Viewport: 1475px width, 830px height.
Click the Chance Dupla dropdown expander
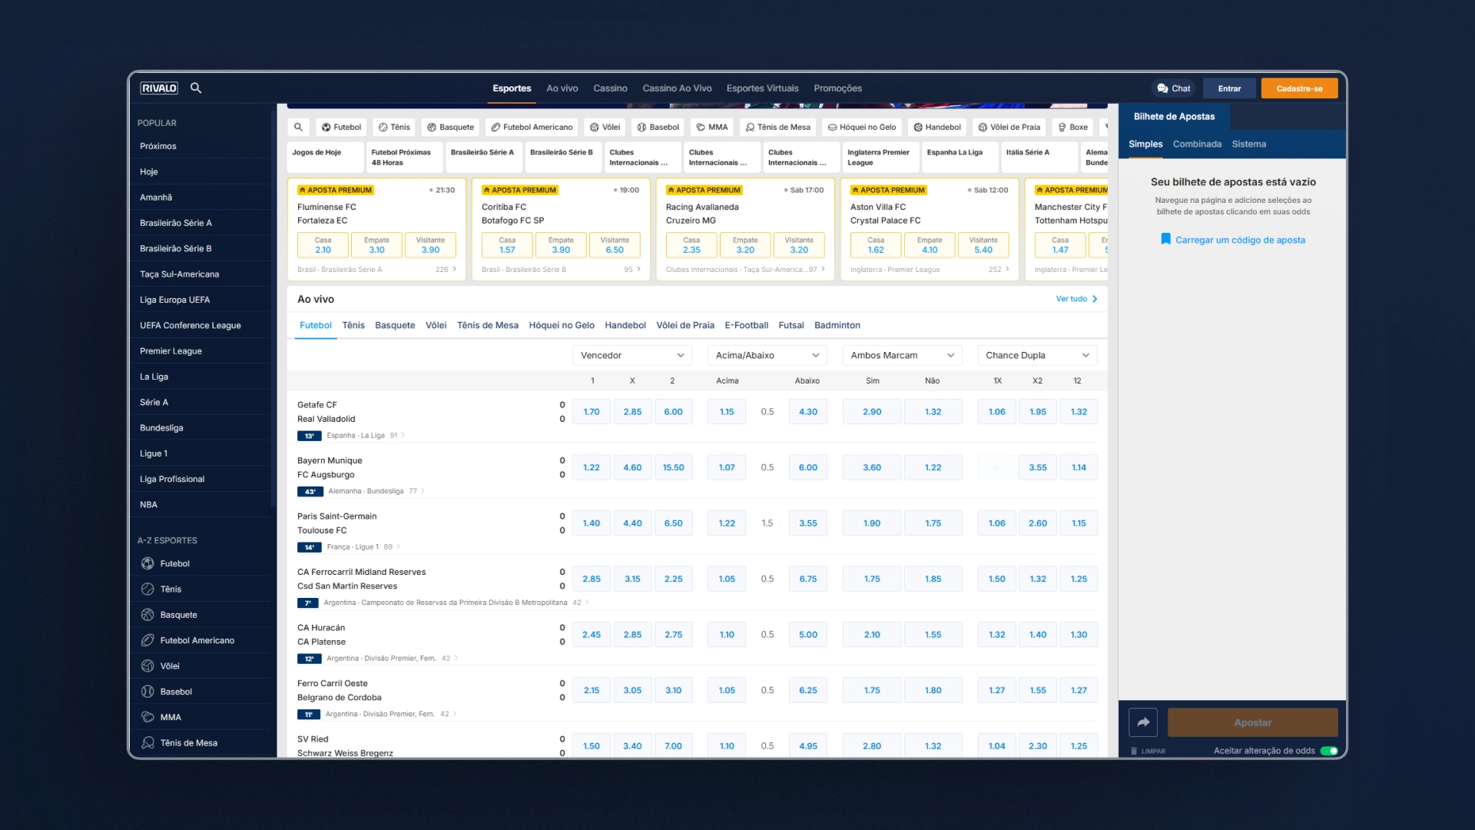click(1086, 355)
